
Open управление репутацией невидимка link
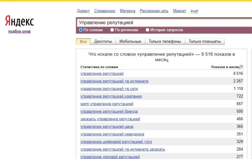[112, 134]
